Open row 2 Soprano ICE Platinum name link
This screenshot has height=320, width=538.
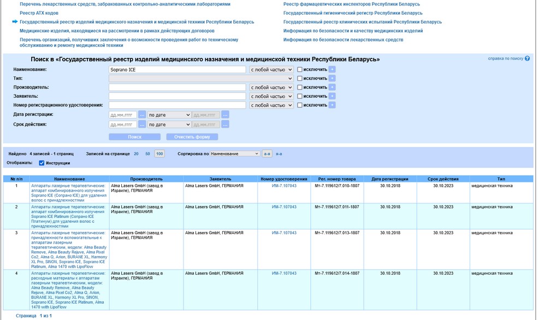(68, 216)
